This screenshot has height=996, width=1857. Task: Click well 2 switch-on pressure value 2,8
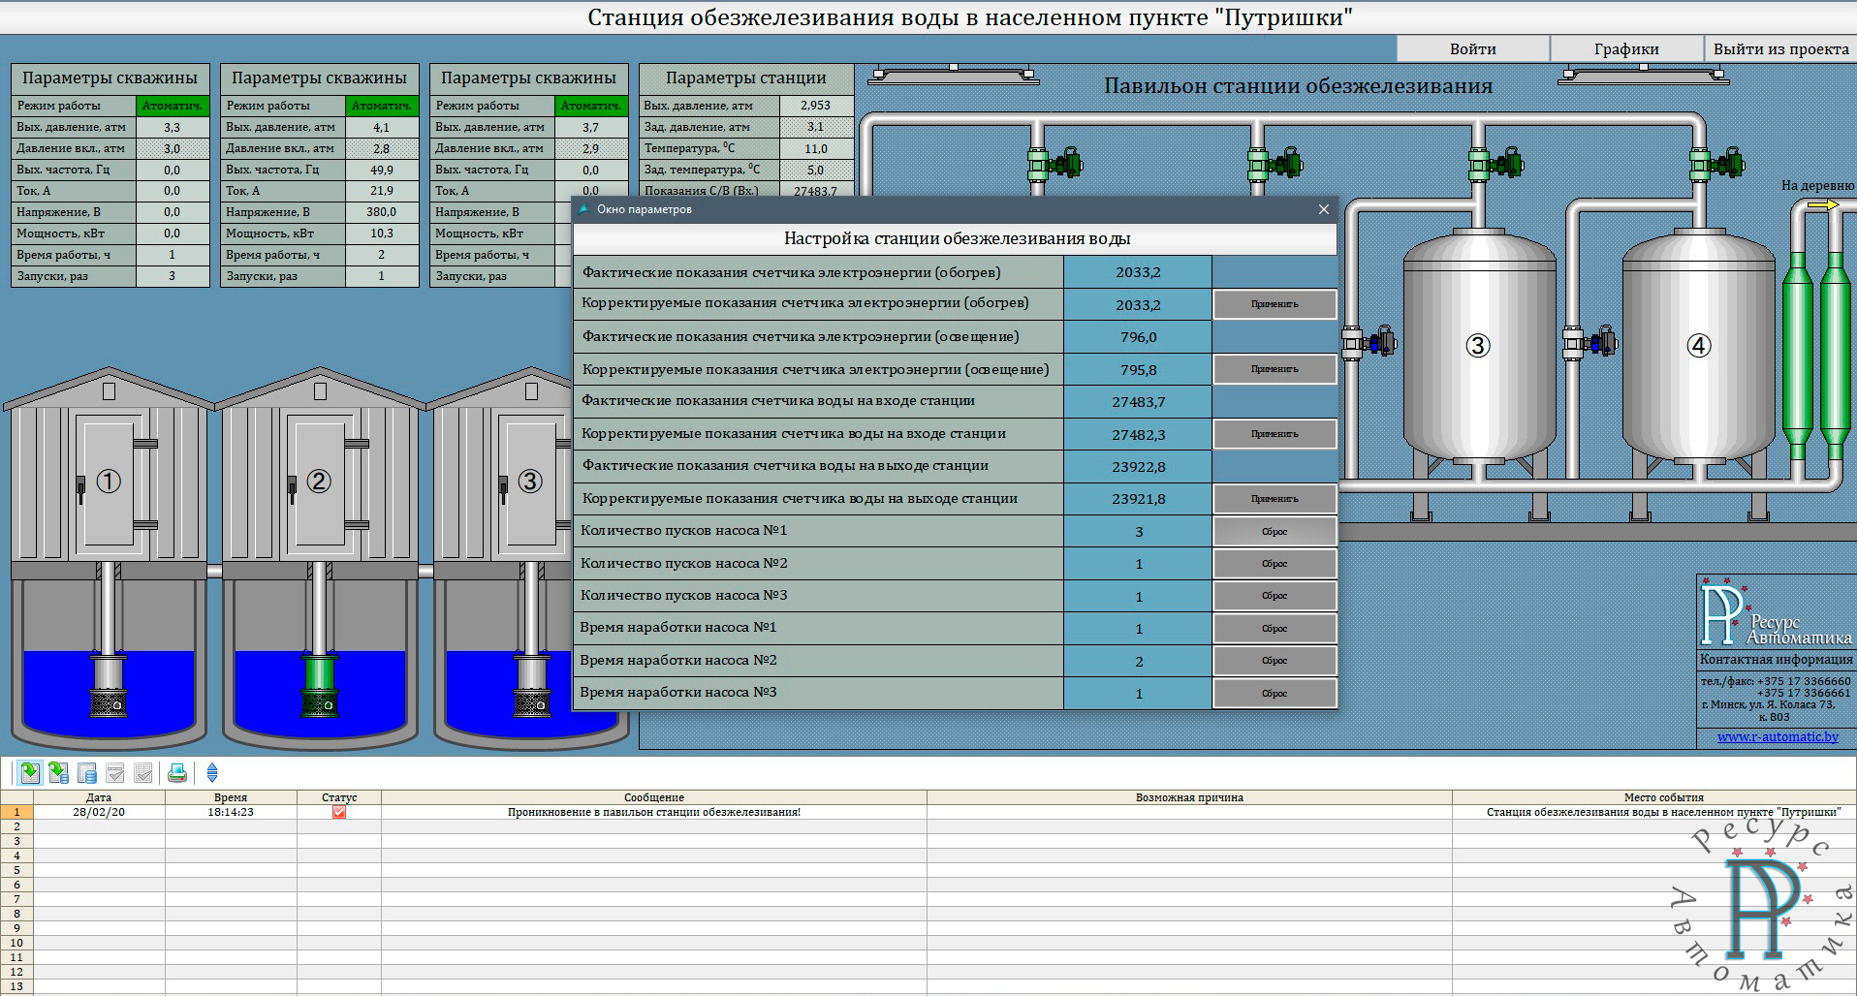coord(382,148)
